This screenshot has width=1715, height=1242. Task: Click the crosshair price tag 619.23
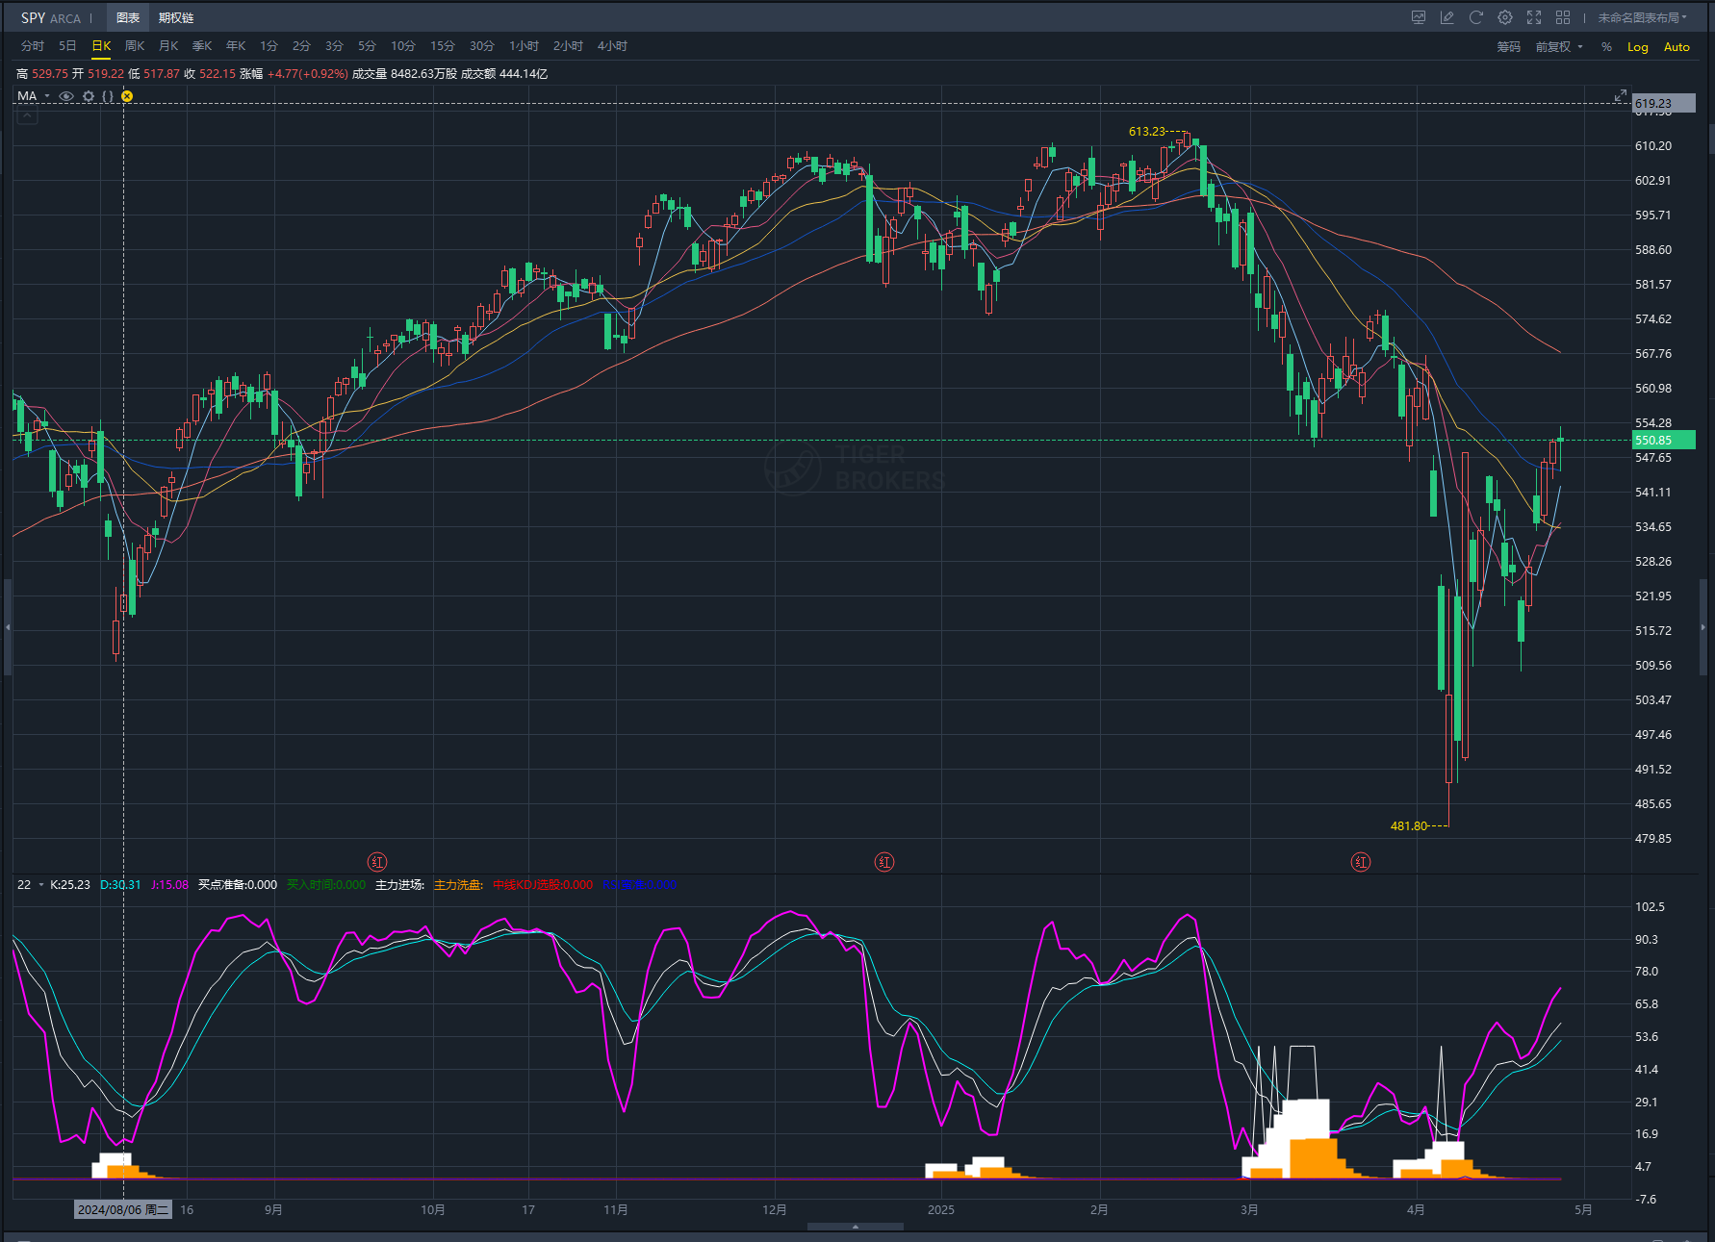[1664, 104]
